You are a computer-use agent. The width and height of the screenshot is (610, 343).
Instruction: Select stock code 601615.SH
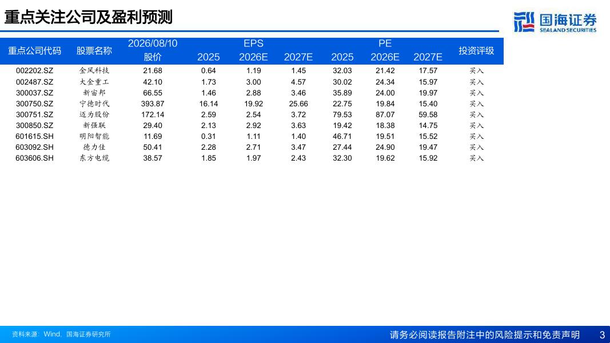click(x=35, y=137)
